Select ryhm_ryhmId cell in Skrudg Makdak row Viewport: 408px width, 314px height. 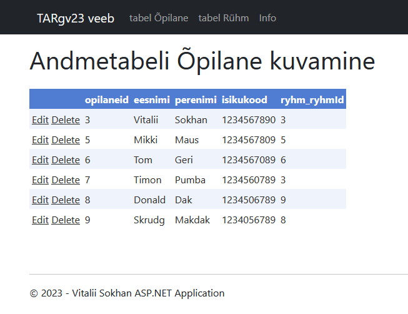click(283, 220)
